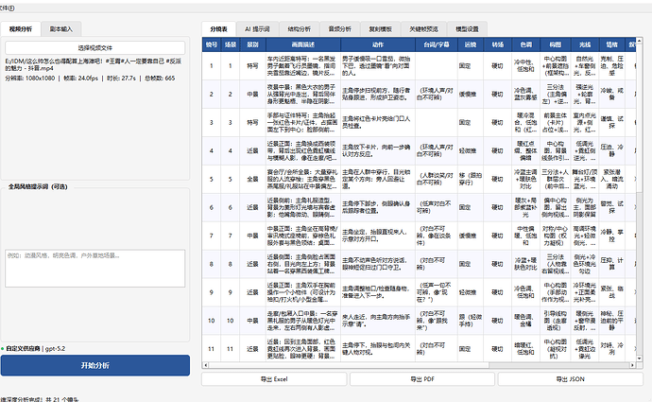Select shot 2's 台词/字幕 cell
652x402 pixels.
tap(437, 94)
